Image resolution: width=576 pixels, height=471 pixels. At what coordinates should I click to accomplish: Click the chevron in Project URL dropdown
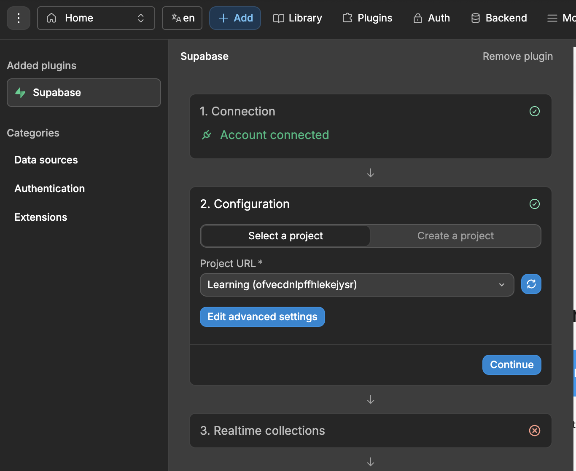pos(502,285)
